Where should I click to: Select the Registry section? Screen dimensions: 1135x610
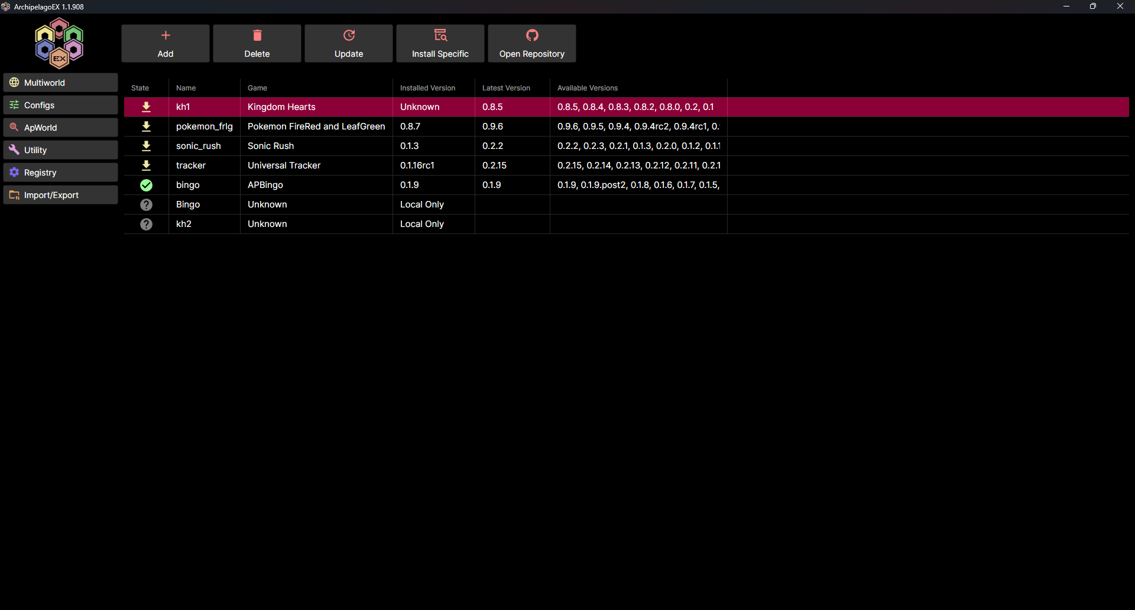[x=60, y=173]
